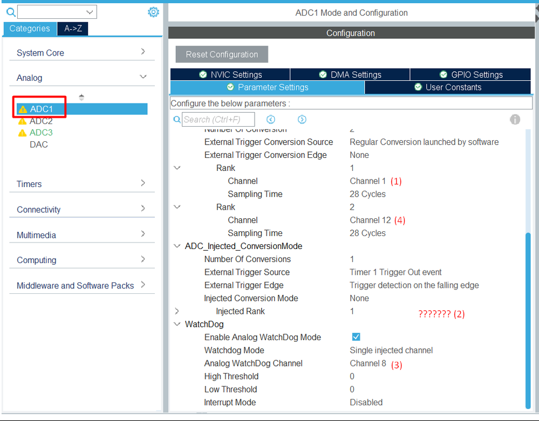
Task: Expand the Connectivity category
Action: pyautogui.click(x=143, y=209)
